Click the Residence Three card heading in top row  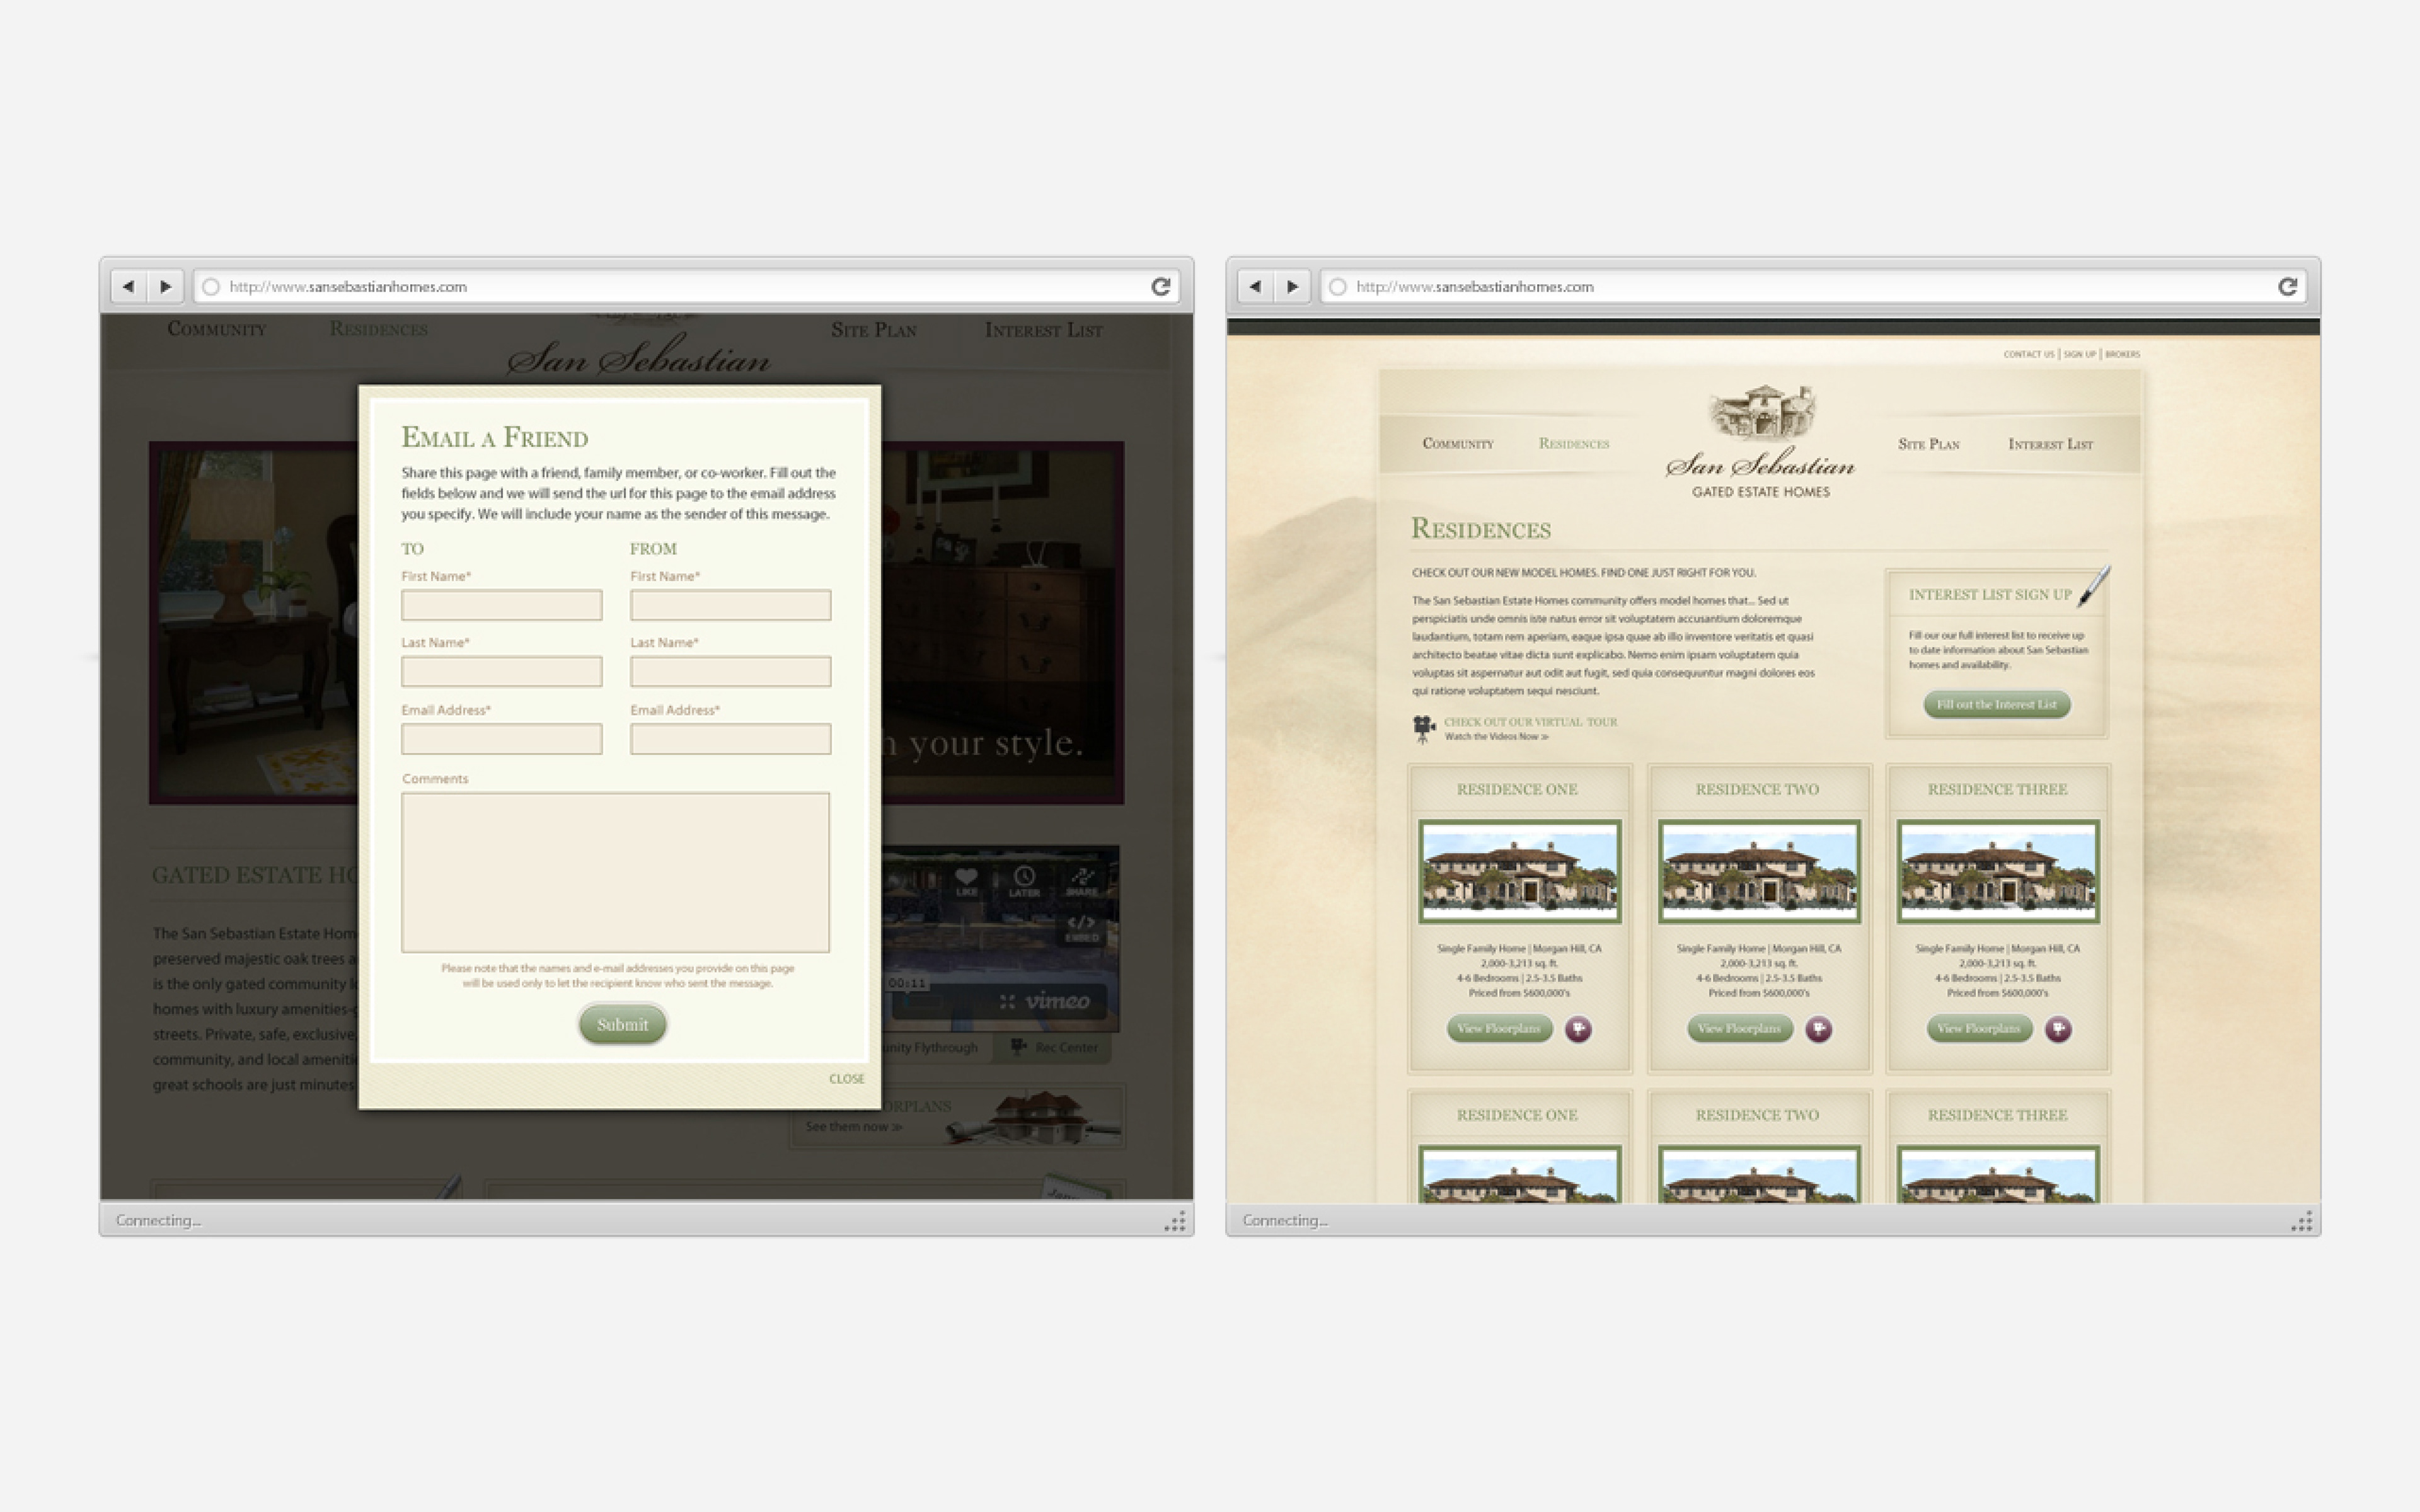(1997, 790)
